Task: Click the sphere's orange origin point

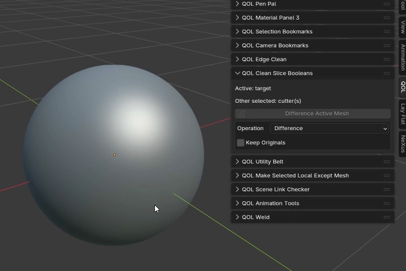Action: tap(114, 154)
